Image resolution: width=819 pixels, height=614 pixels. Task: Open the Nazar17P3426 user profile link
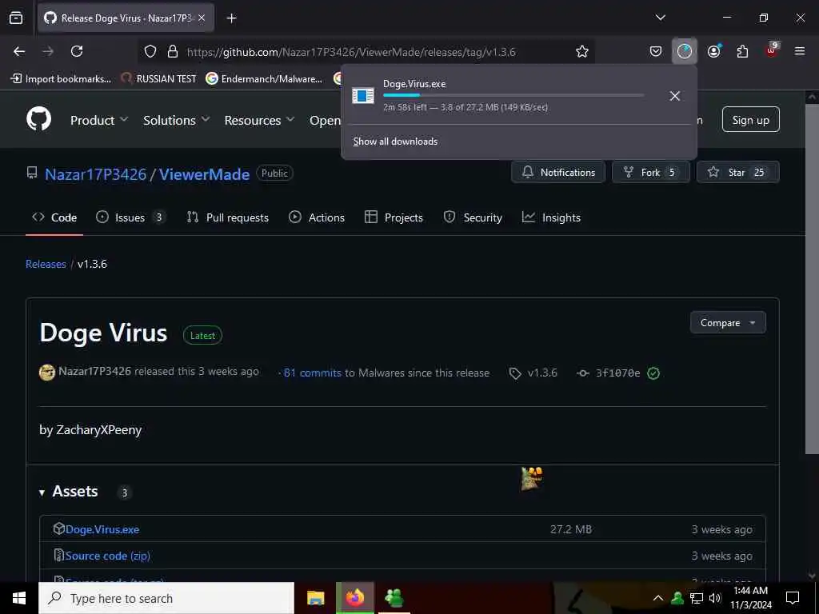pos(96,174)
